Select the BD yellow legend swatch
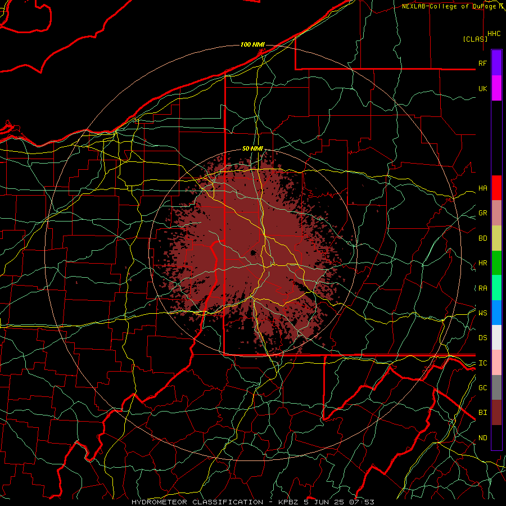This screenshot has height=506, width=506. pos(496,238)
